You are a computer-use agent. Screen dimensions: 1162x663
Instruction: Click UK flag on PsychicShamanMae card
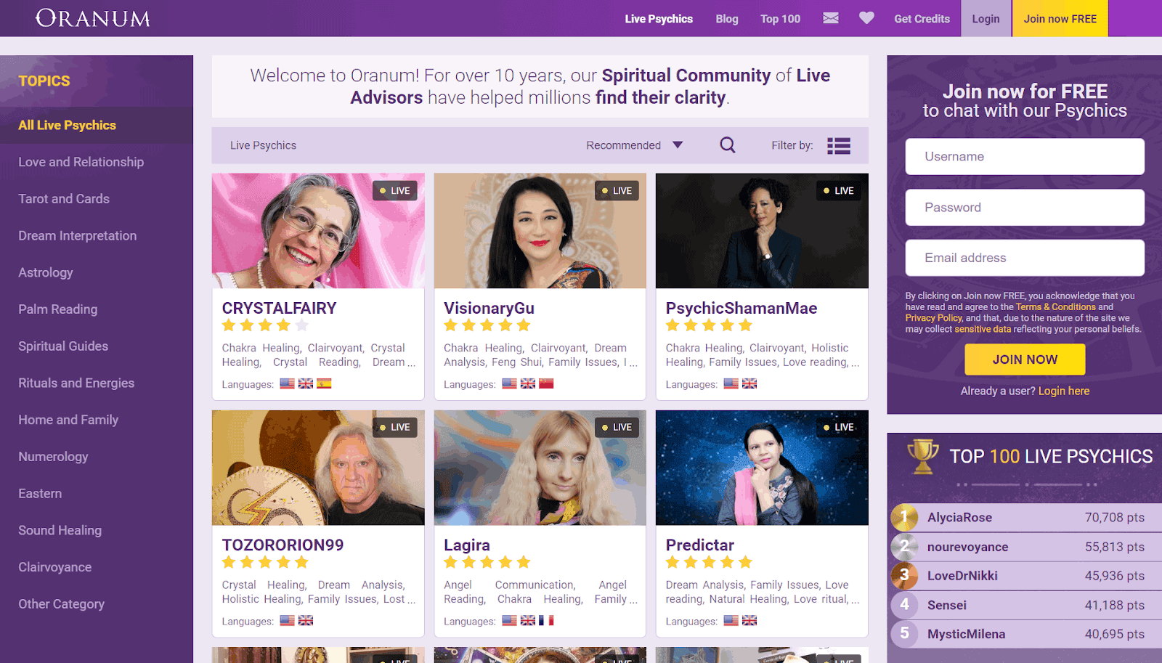[749, 383]
